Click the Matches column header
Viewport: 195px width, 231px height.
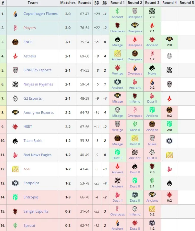coord(68,3)
